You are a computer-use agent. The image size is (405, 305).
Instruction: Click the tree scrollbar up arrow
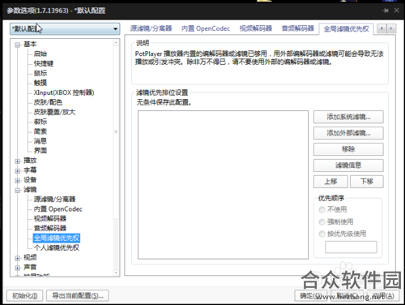[116, 42]
